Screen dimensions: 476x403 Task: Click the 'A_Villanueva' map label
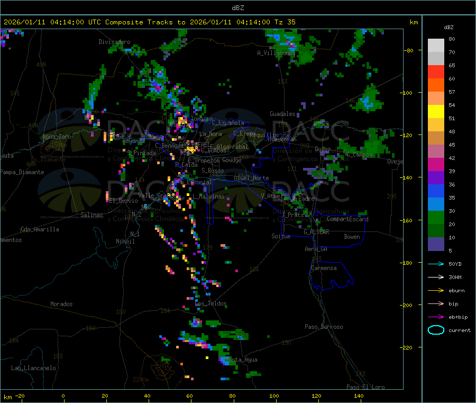click(276, 53)
